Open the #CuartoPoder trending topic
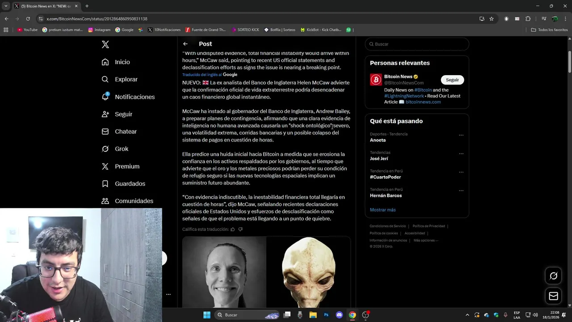The image size is (572, 322). coord(385,177)
